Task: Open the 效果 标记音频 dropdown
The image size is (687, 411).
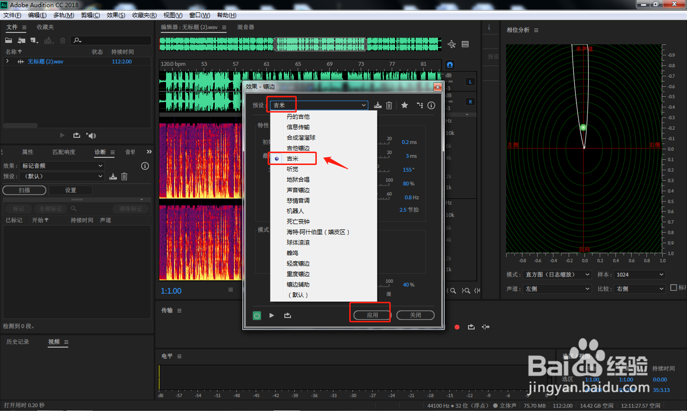Action: [x=62, y=166]
